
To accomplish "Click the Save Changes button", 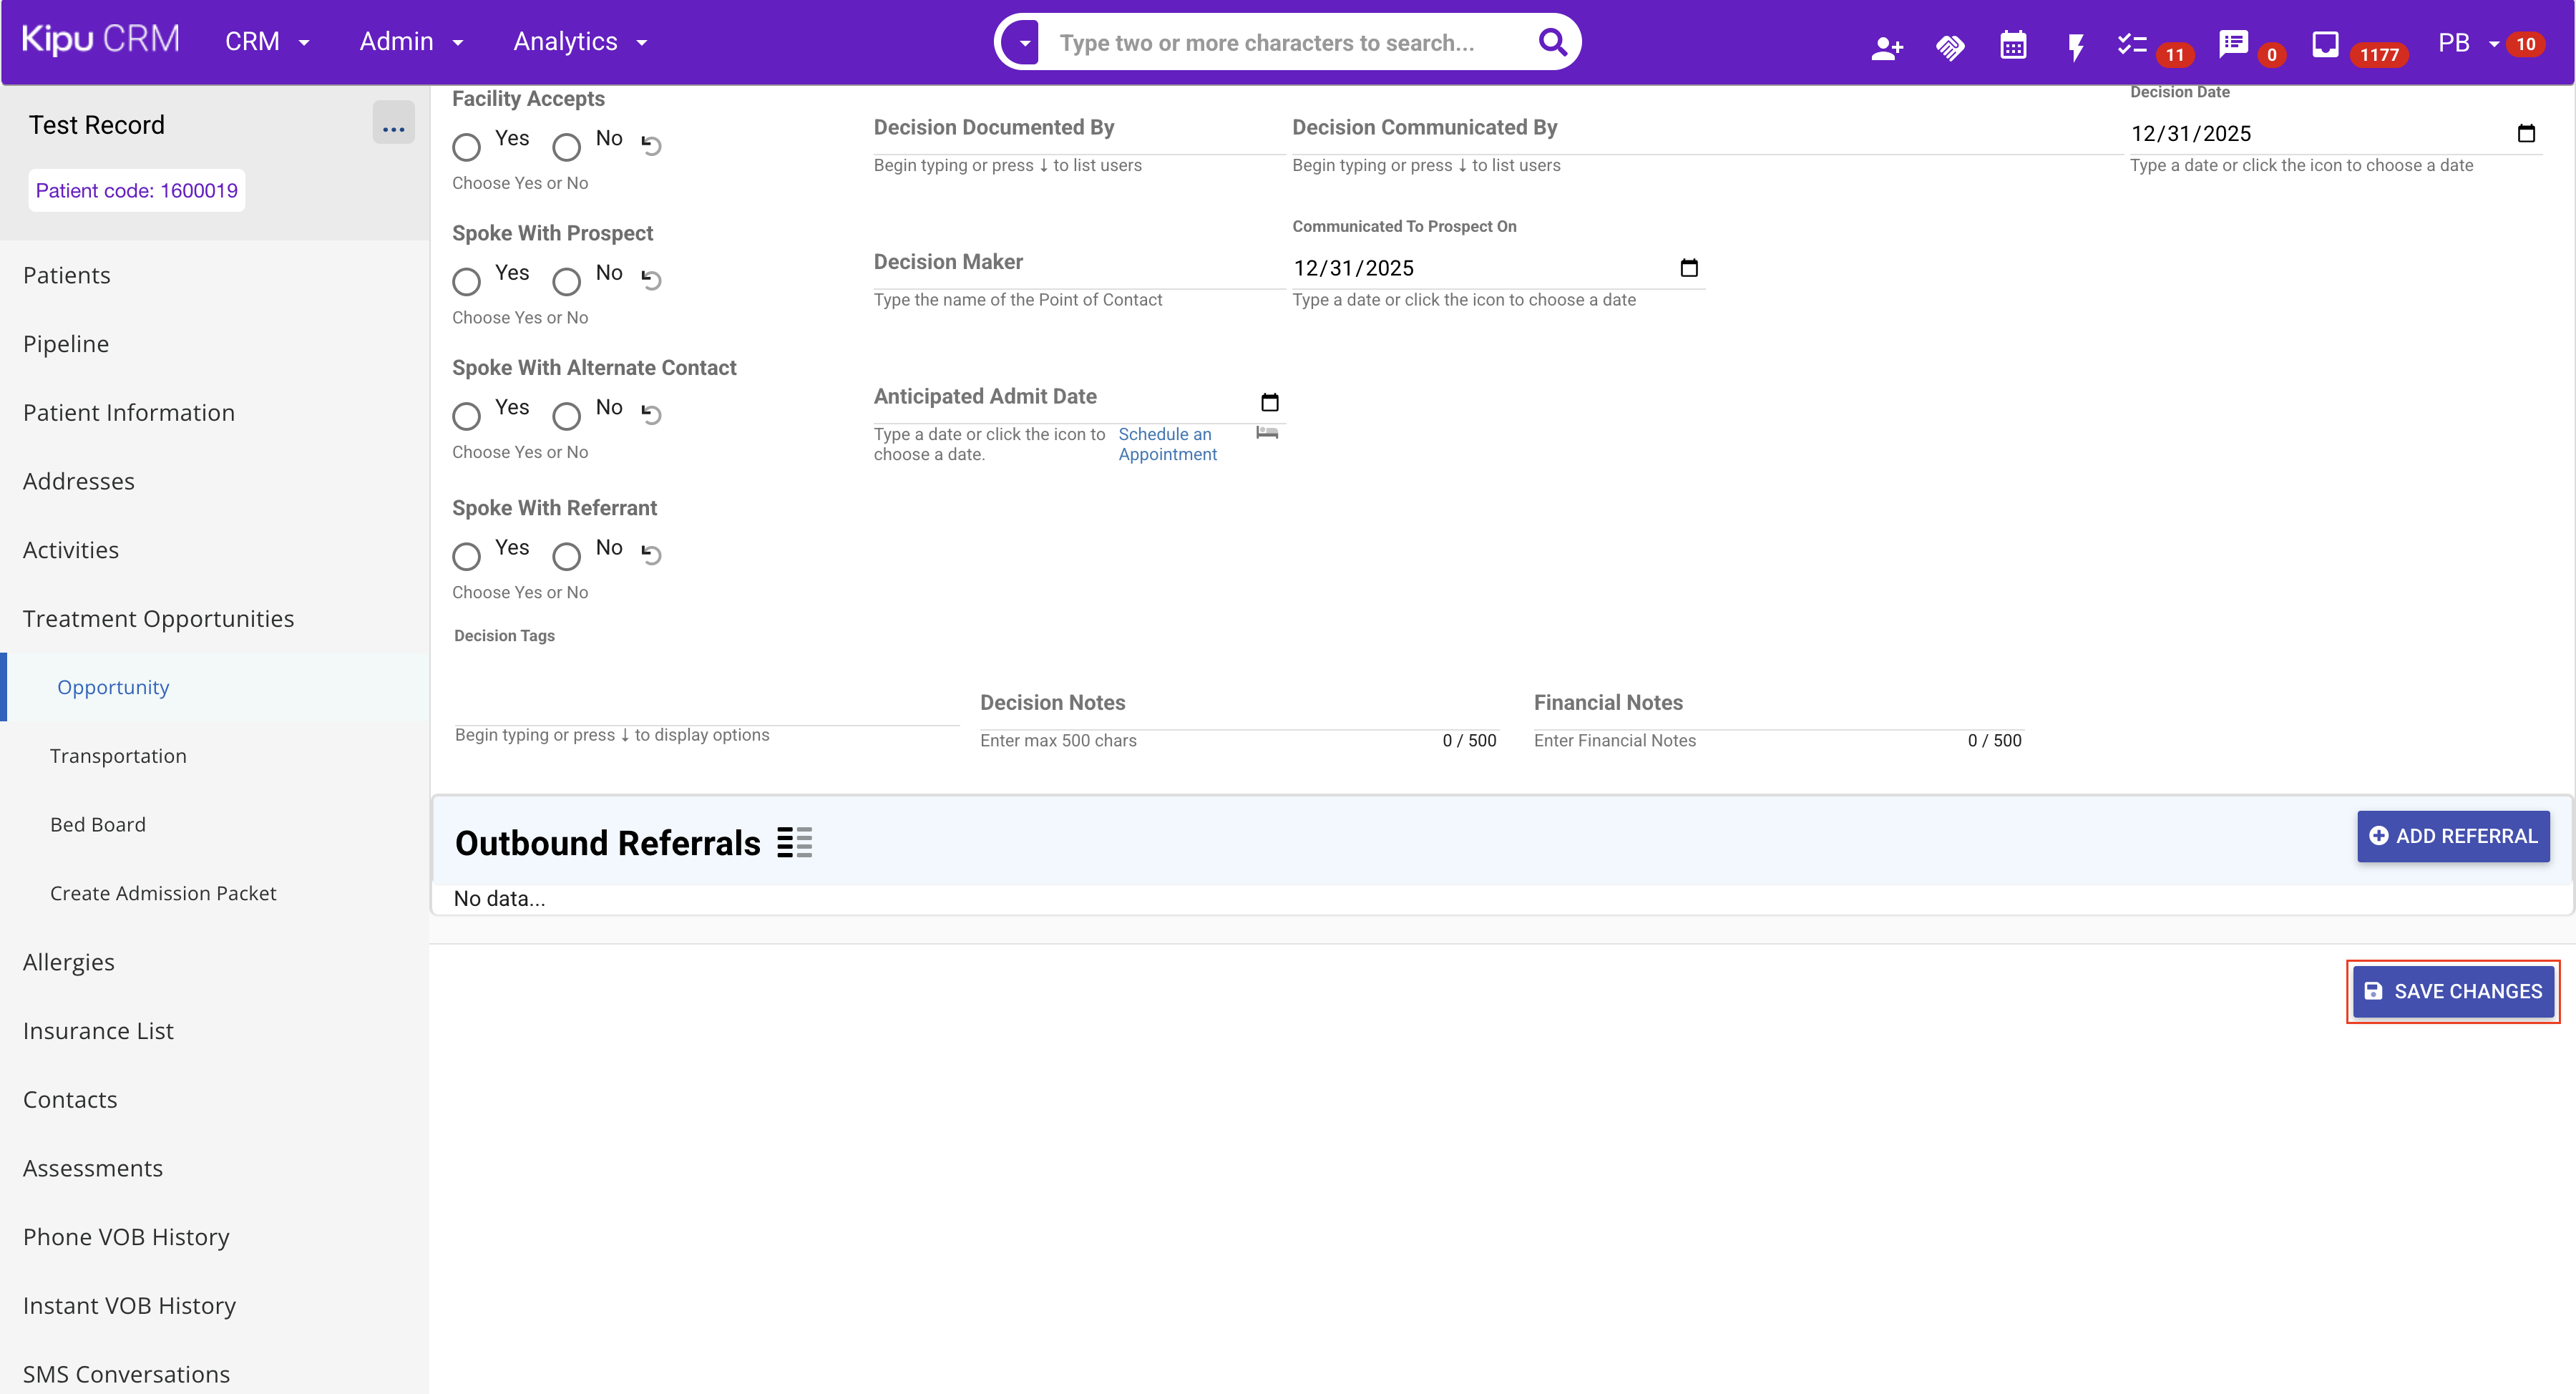I will click(2453, 991).
